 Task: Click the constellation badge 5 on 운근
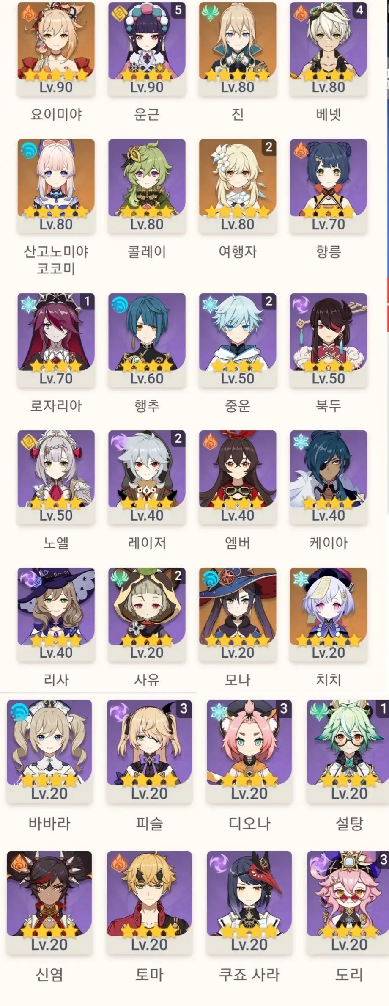click(178, 10)
